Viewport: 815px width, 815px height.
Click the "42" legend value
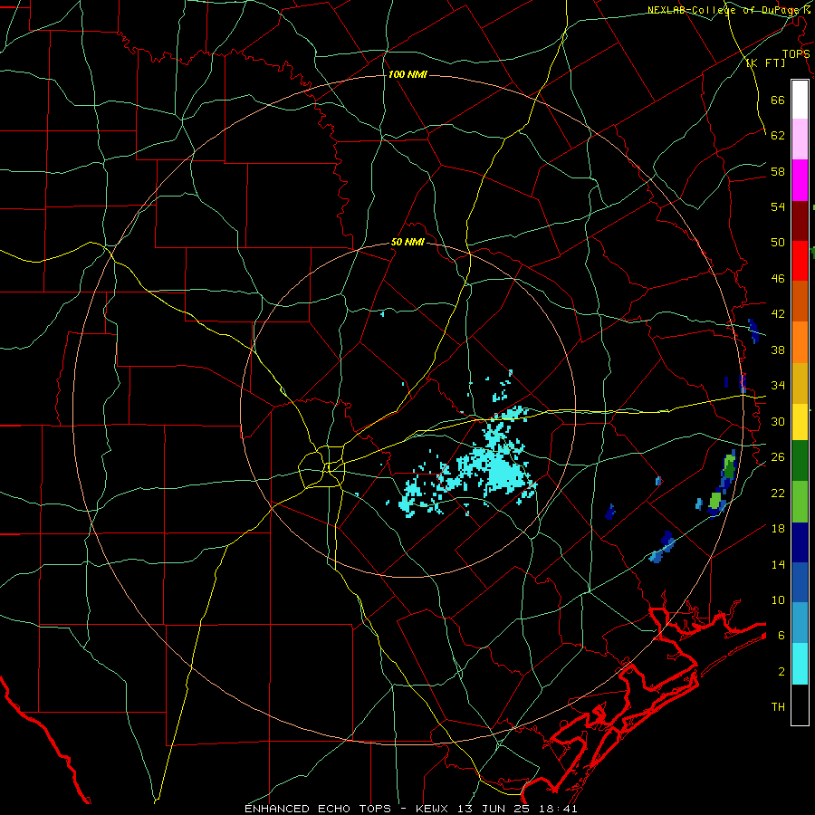click(778, 313)
